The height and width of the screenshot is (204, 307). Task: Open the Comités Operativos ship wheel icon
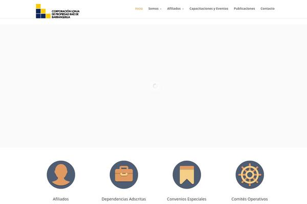click(x=250, y=174)
